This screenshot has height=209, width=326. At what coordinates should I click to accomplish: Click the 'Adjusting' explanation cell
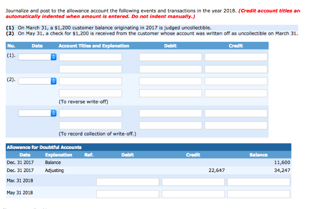(x=55, y=171)
